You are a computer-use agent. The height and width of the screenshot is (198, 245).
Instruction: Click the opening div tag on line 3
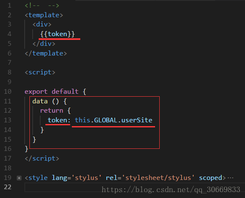(42, 24)
